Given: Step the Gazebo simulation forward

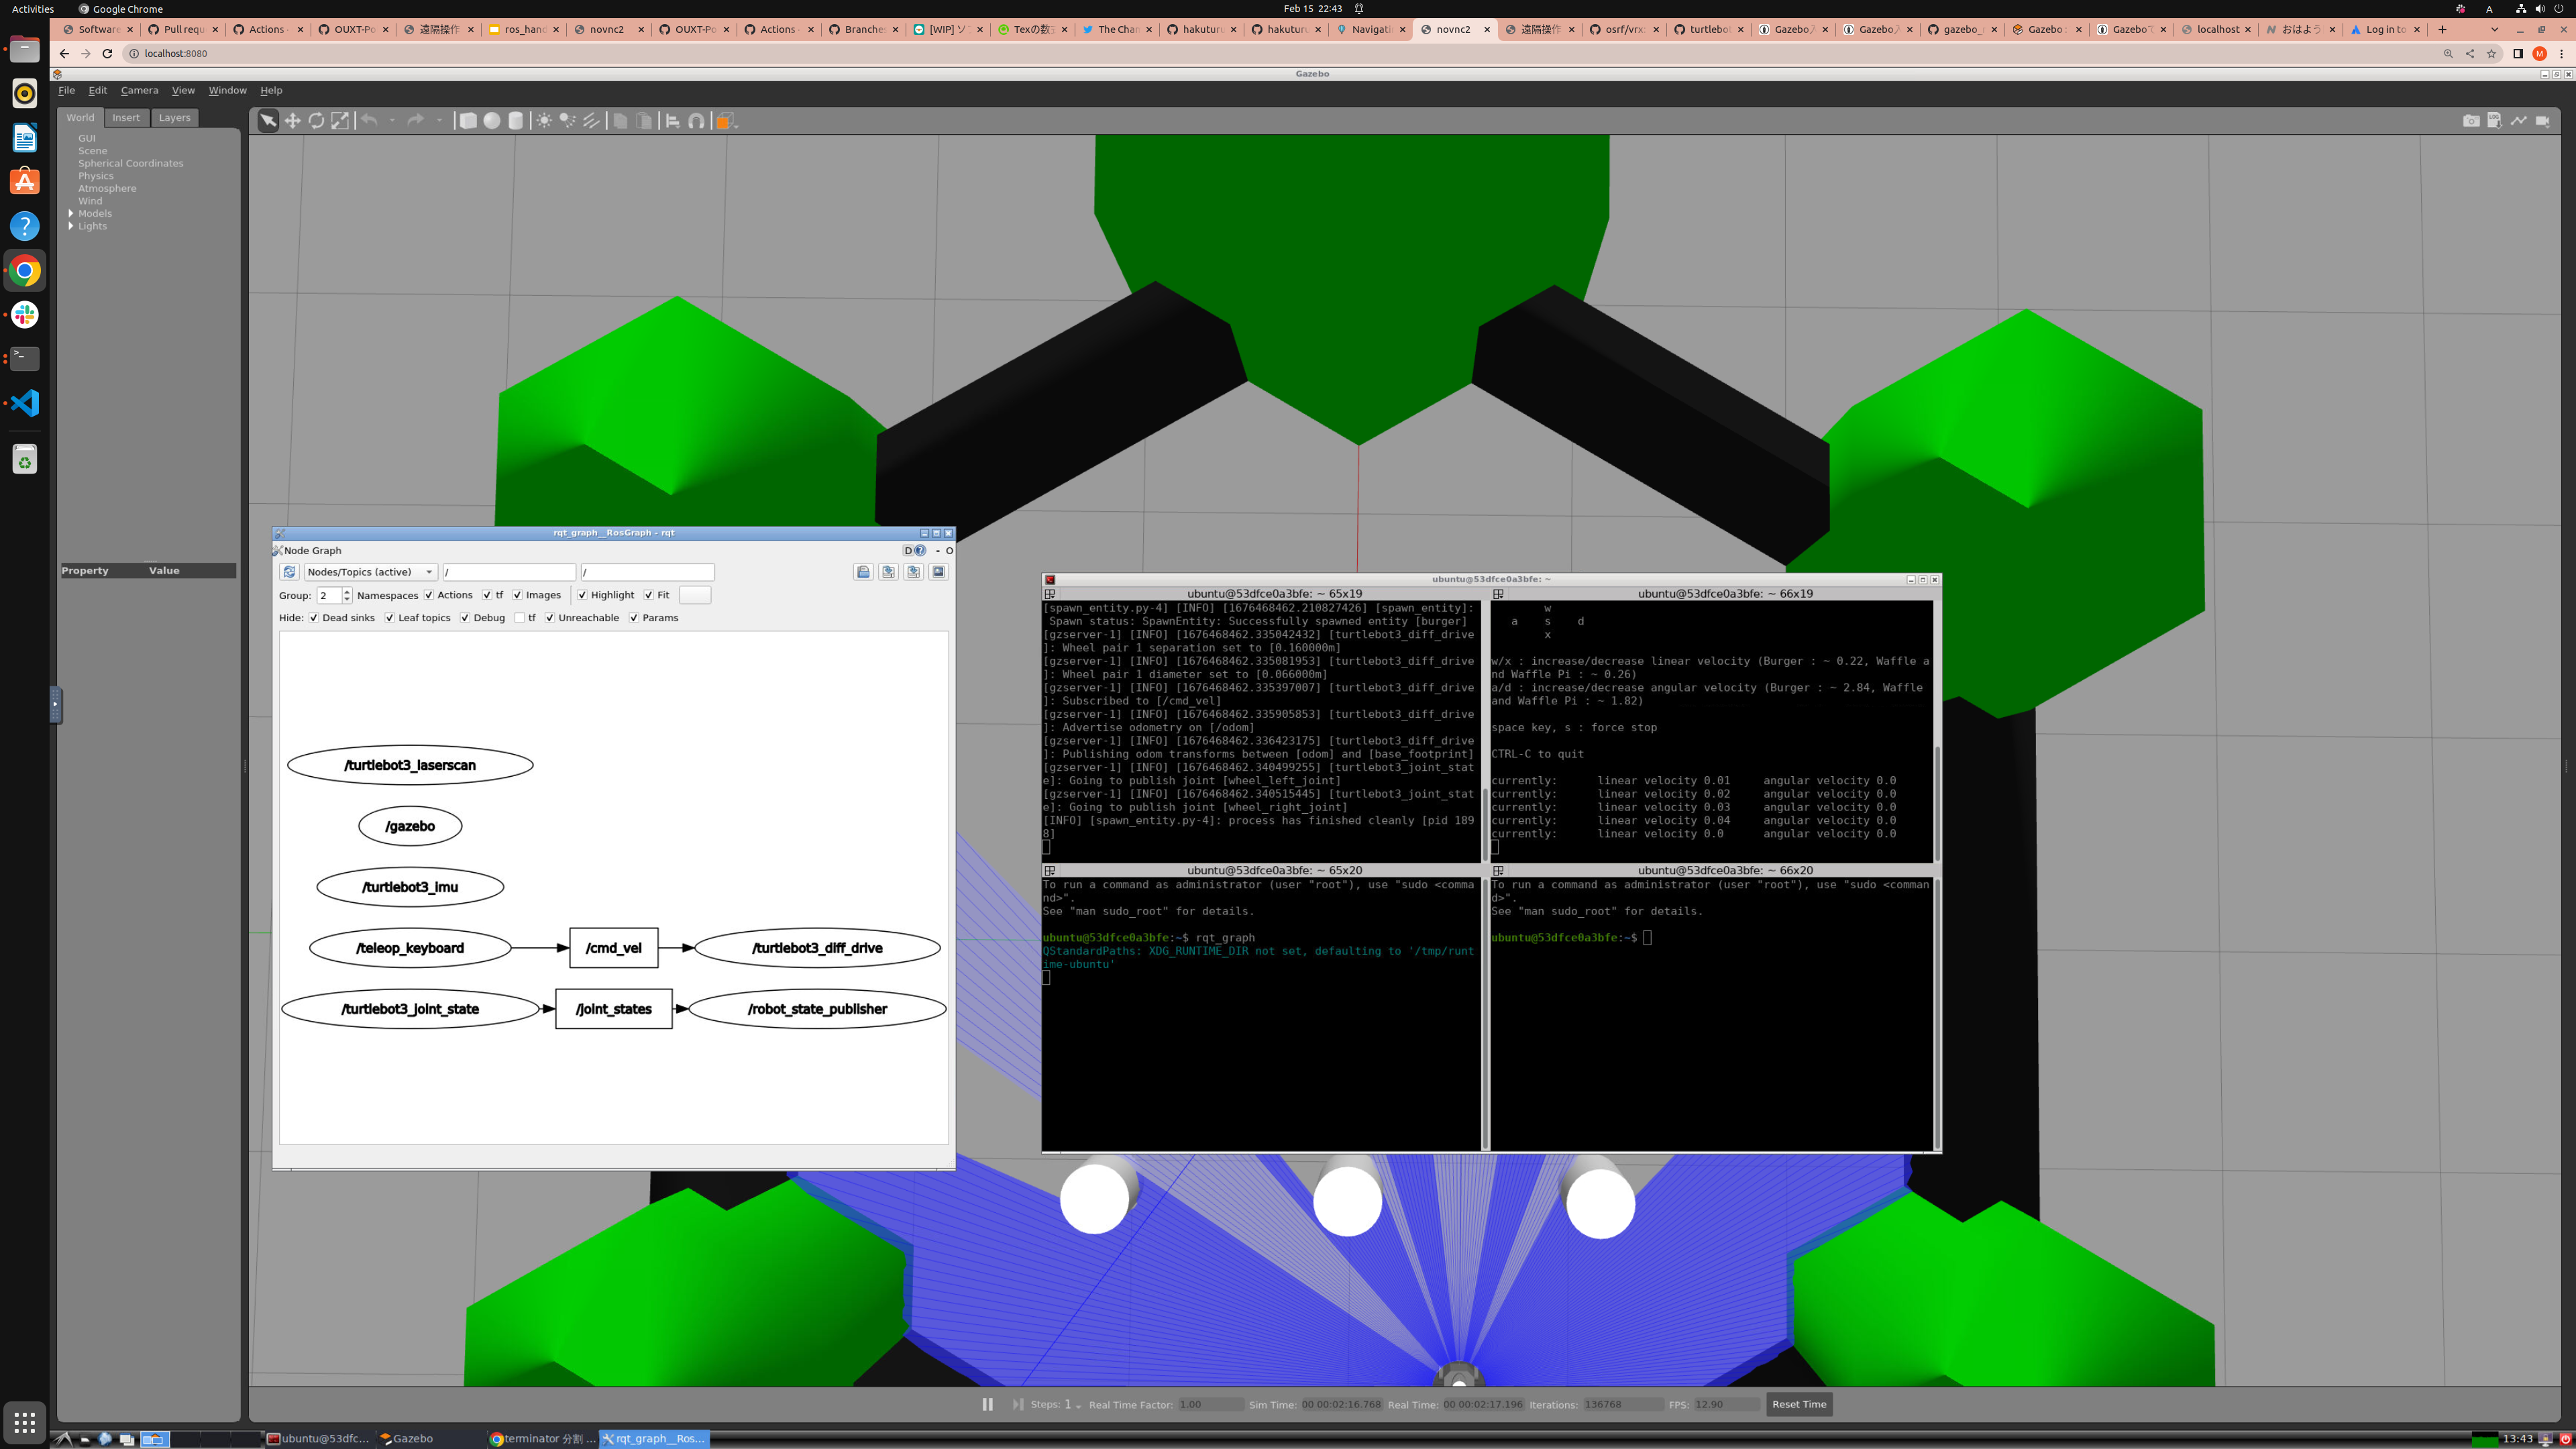Looking at the screenshot, I should [x=1017, y=1404].
